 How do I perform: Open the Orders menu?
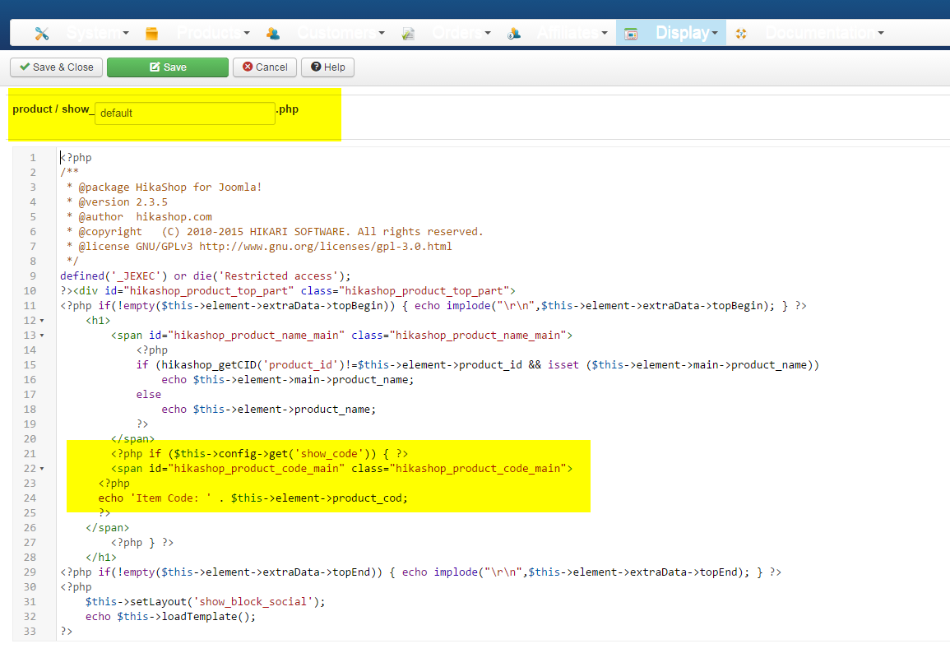tap(461, 33)
